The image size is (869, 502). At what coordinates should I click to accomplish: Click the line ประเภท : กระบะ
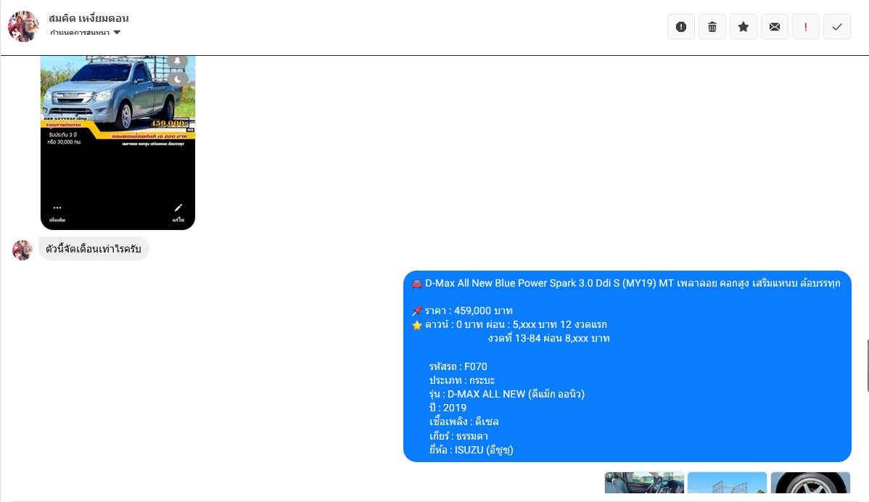[462, 381]
